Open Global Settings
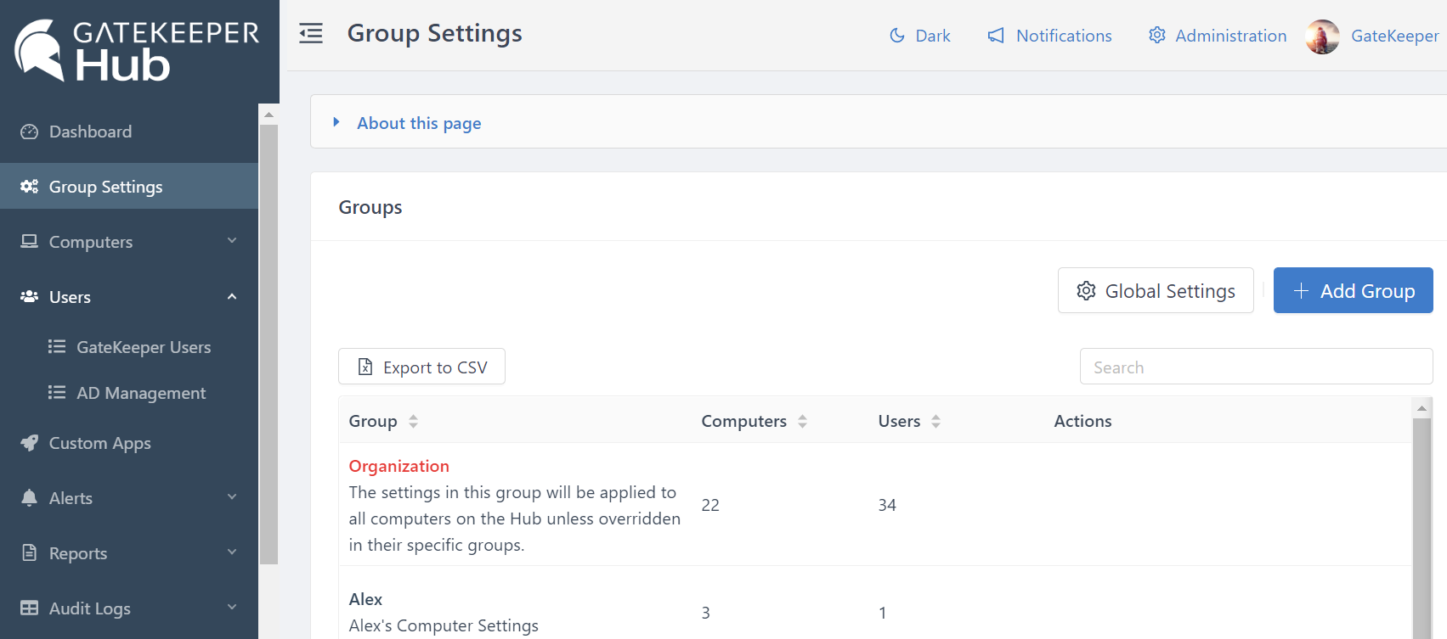1447x639 pixels. click(x=1155, y=291)
